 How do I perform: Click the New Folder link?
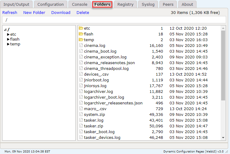34,12
